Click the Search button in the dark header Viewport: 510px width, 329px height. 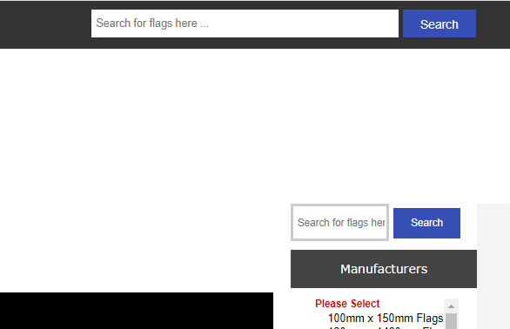[x=440, y=23]
